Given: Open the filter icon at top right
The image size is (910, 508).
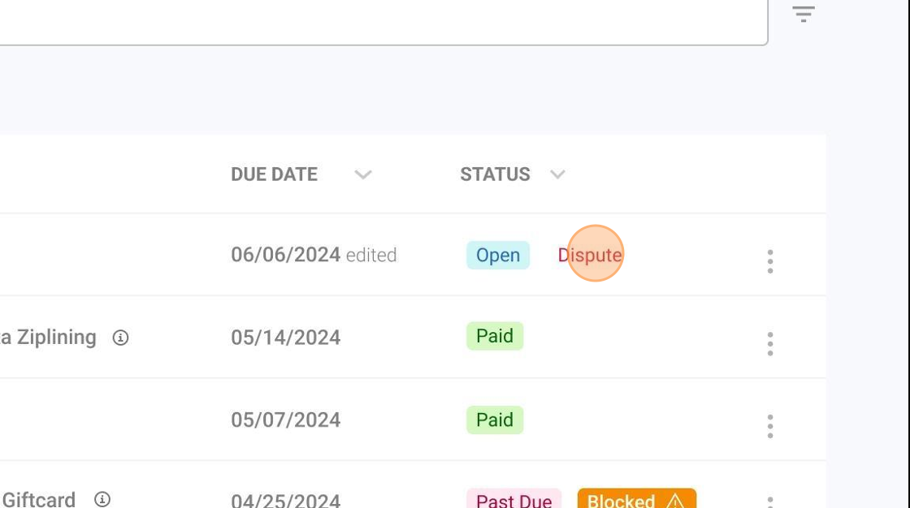Looking at the screenshot, I should (804, 13).
